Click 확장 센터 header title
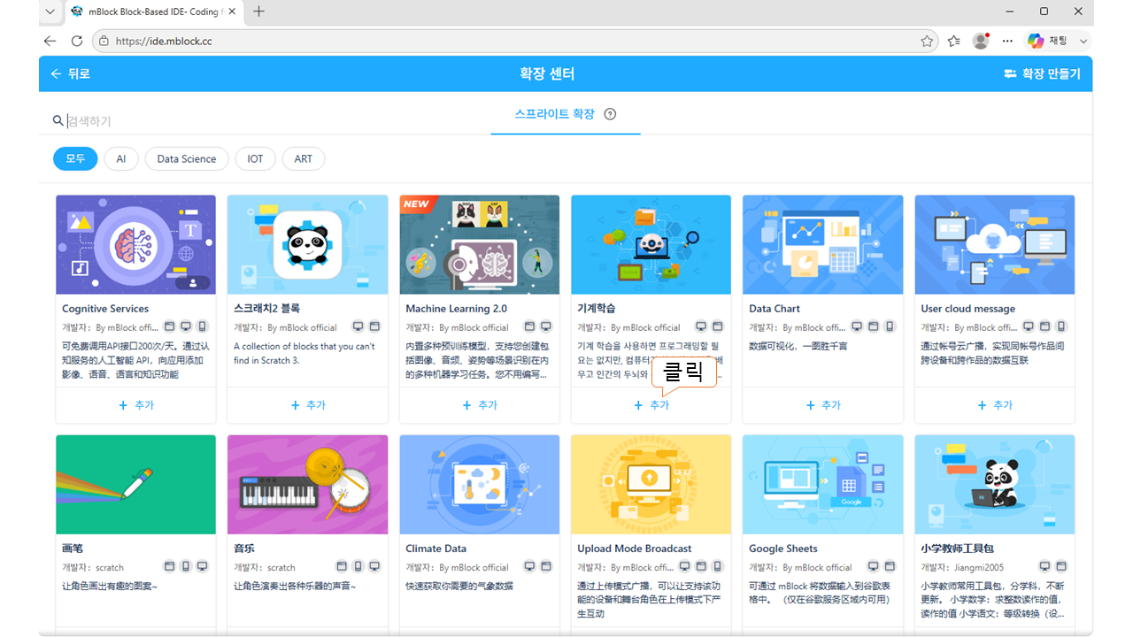 click(547, 74)
